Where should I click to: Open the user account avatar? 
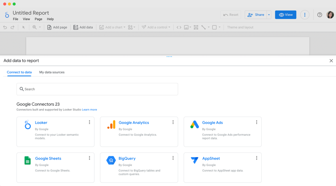[x=330, y=15]
